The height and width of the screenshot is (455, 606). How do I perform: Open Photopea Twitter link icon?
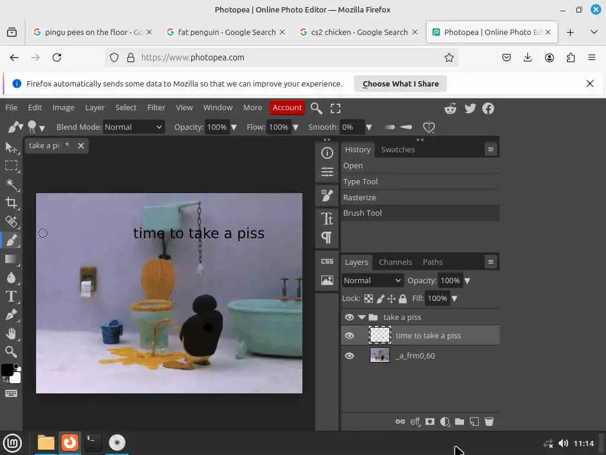[x=470, y=108]
